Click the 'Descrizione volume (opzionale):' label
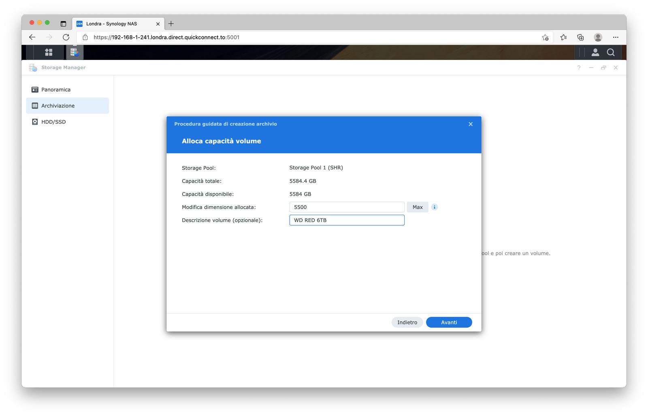 pos(222,220)
